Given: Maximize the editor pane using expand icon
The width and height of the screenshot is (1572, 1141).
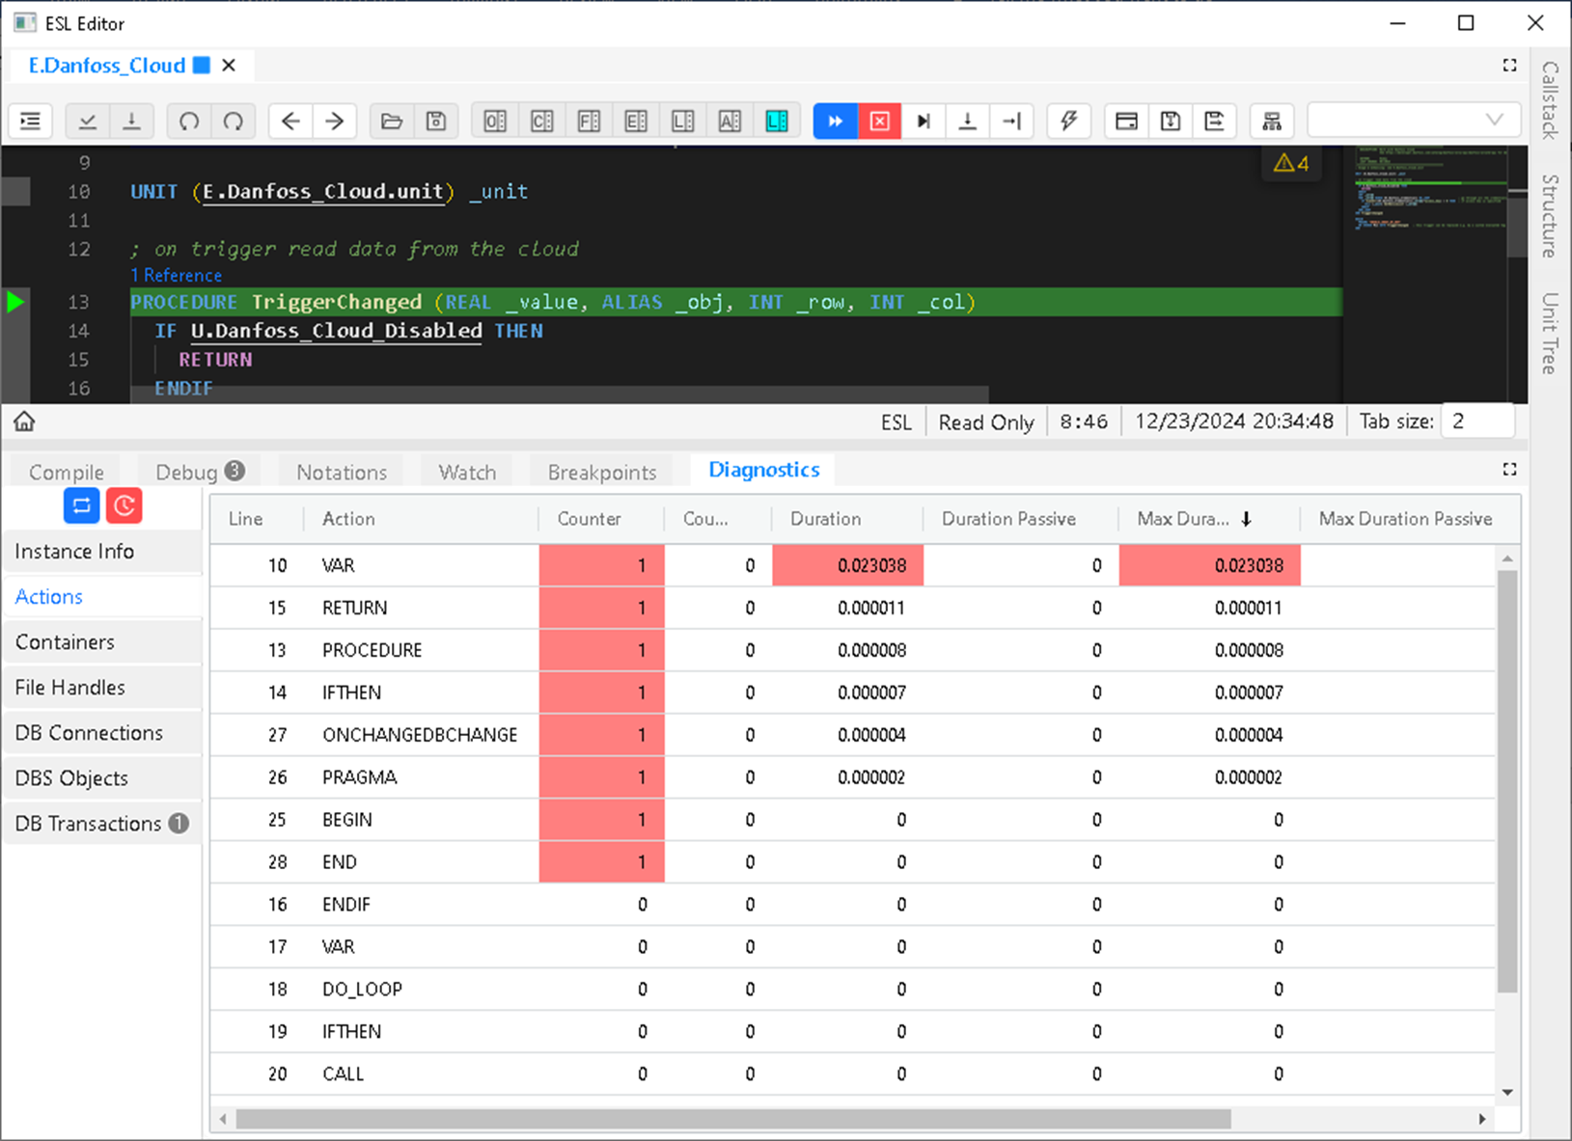Looking at the screenshot, I should [1509, 66].
